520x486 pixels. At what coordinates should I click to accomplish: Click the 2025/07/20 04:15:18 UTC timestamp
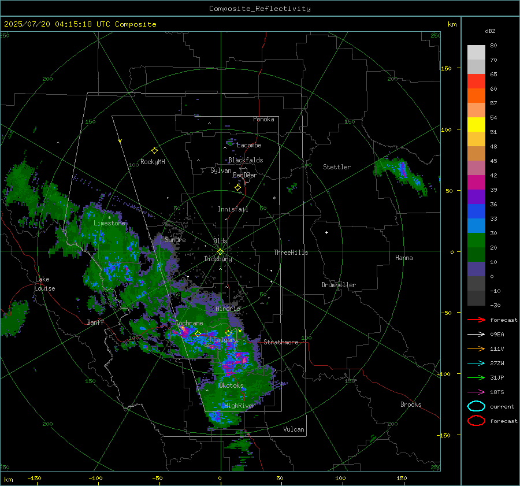[57, 24]
